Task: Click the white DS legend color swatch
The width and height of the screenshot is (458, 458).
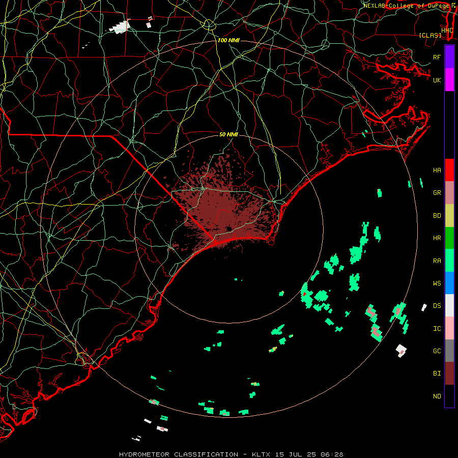Action: (449, 305)
